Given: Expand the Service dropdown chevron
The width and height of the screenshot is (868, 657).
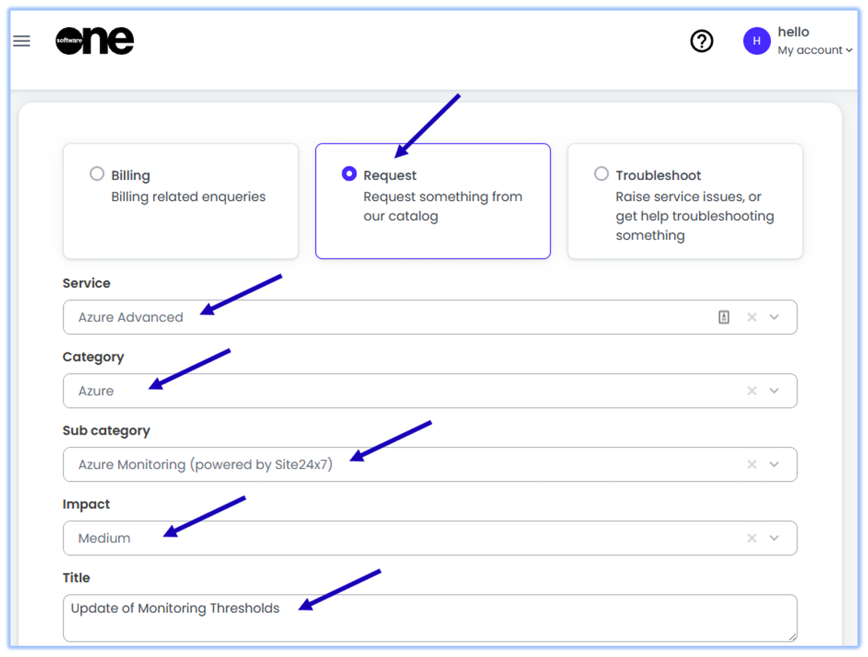Looking at the screenshot, I should pyautogui.click(x=774, y=317).
